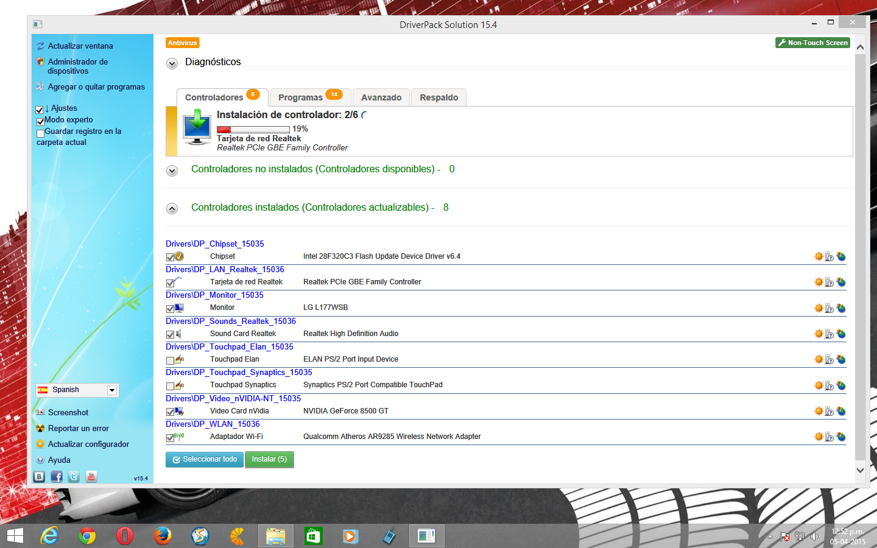
Task: Uncheck the Sound Card Realtek checkbox
Action: (x=170, y=334)
